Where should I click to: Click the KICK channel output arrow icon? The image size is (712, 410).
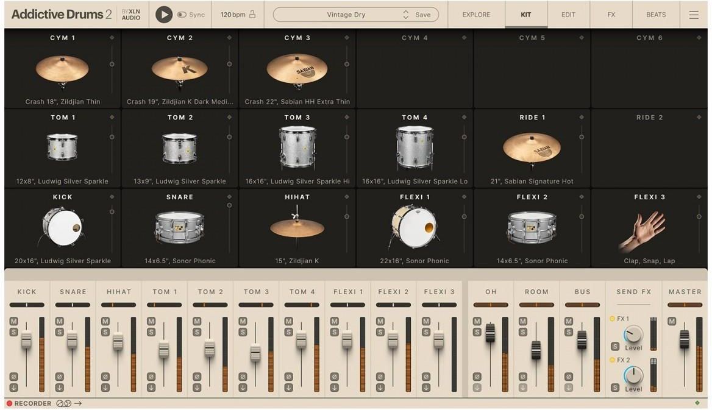point(13,387)
